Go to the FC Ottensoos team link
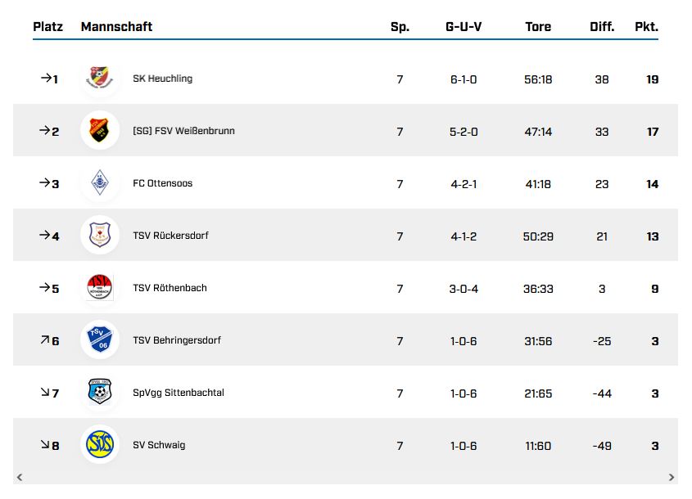This screenshot has height=499, width=692. [x=162, y=183]
